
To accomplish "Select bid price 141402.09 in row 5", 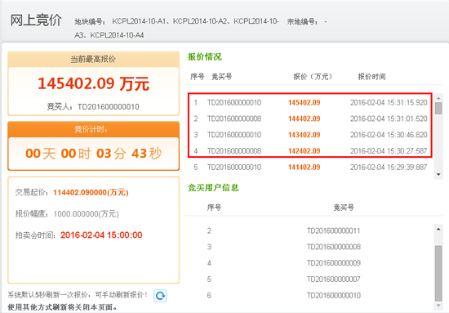I will tap(305, 167).
